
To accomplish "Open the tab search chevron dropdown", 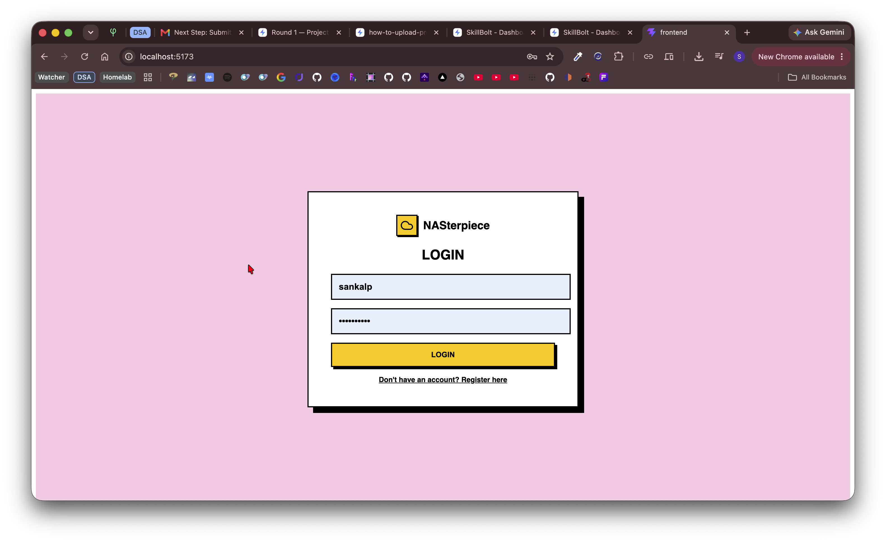I will coord(91,32).
